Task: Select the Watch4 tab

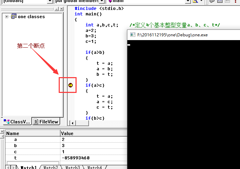Action: [94, 168]
